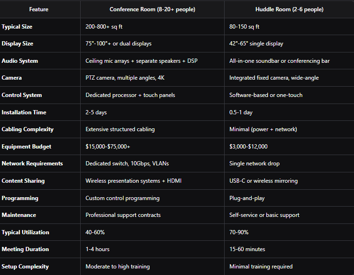Select the Cabling Complexity row label
Screen dimensions: 354x275
click(28, 129)
